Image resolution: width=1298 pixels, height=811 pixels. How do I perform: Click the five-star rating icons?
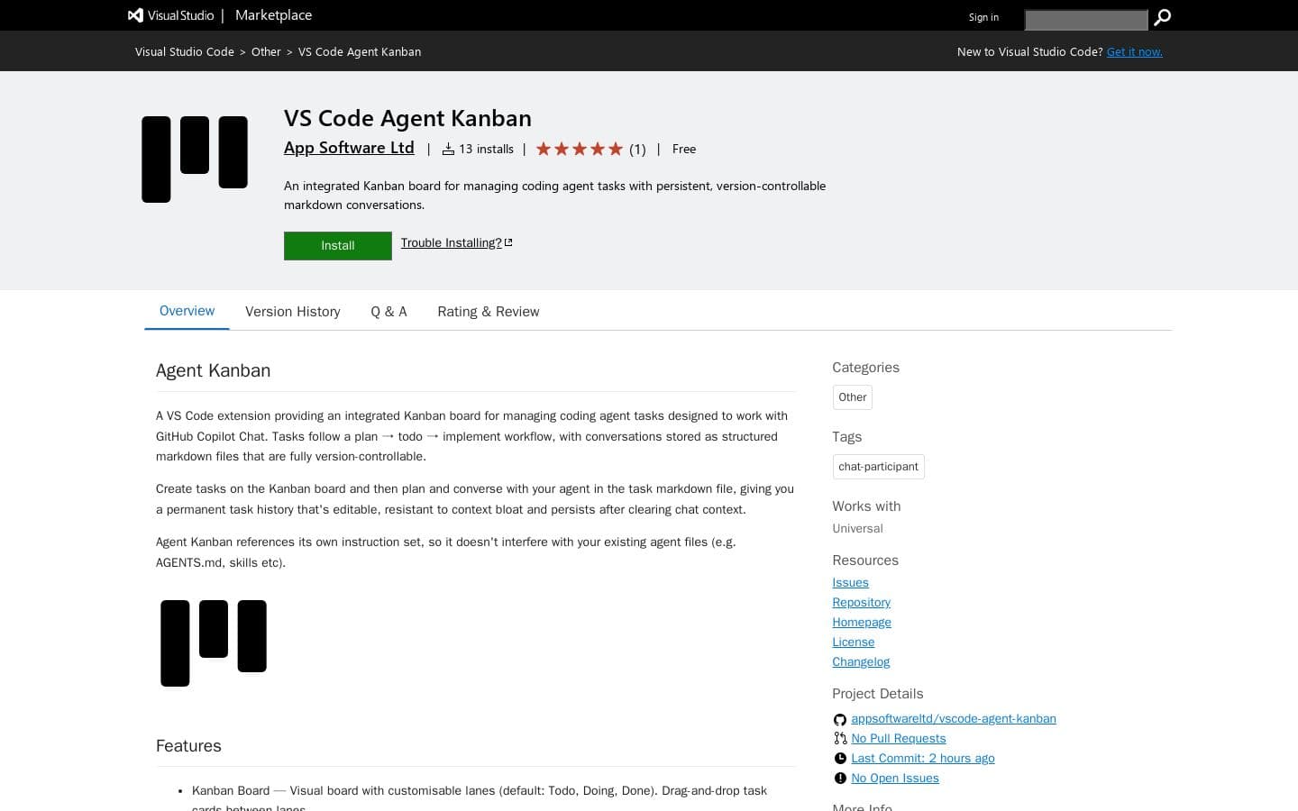[x=580, y=150]
